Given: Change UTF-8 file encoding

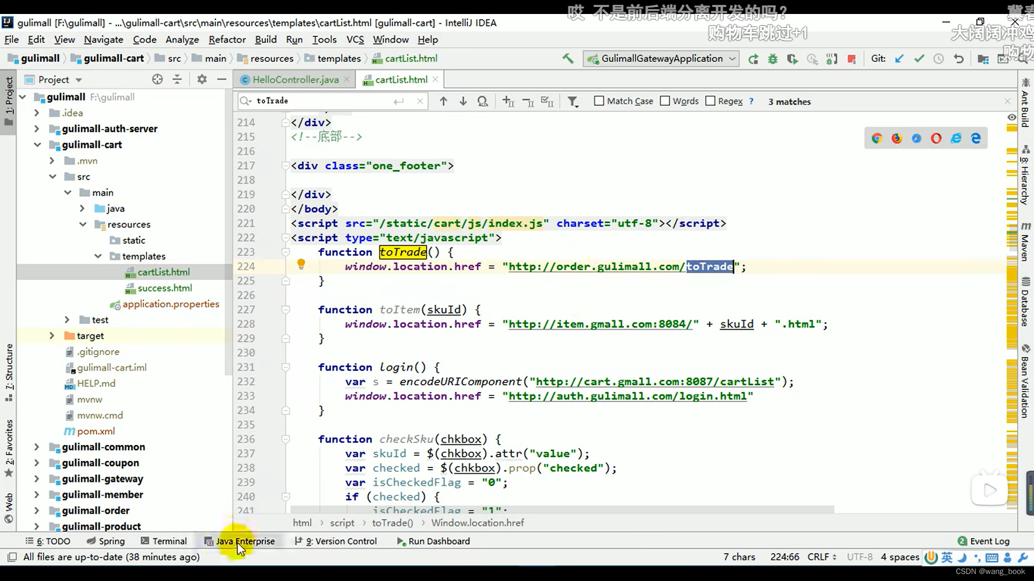Looking at the screenshot, I should coord(860,557).
